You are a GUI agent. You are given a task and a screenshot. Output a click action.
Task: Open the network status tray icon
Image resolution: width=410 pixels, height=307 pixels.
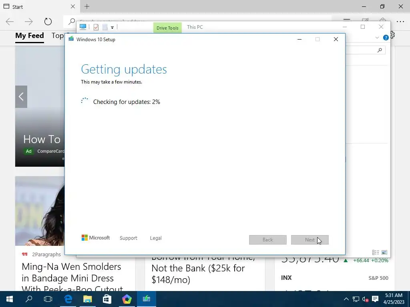point(356,299)
